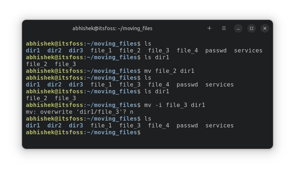Image resolution: width=295 pixels, height=173 pixels.
Task: Click file_1 in the last ls output
Action: tap(101, 126)
